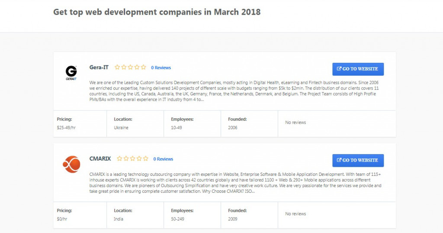Select Gera-IT's employees value 10-49

click(x=177, y=127)
